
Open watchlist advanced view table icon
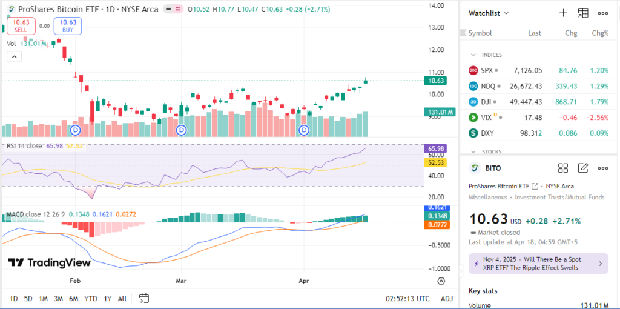[583, 13]
